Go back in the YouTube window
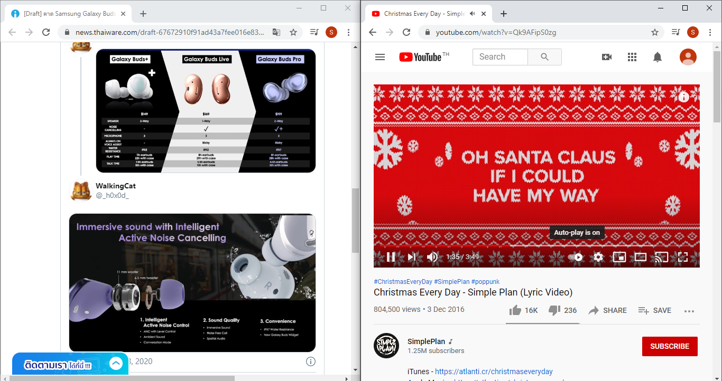The height and width of the screenshot is (381, 722). (x=372, y=32)
